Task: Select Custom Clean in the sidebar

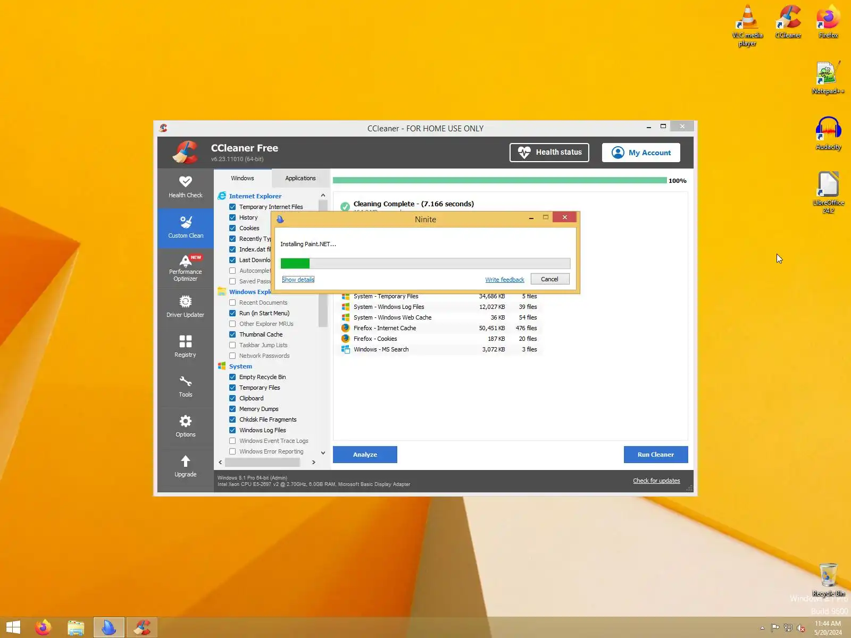Action: coord(185,228)
